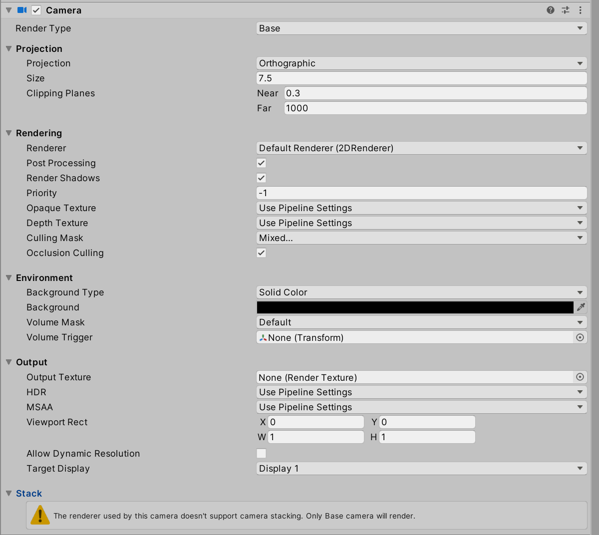The height and width of the screenshot is (535, 599).
Task: Open the Culling Mask dropdown
Action: tap(421, 238)
